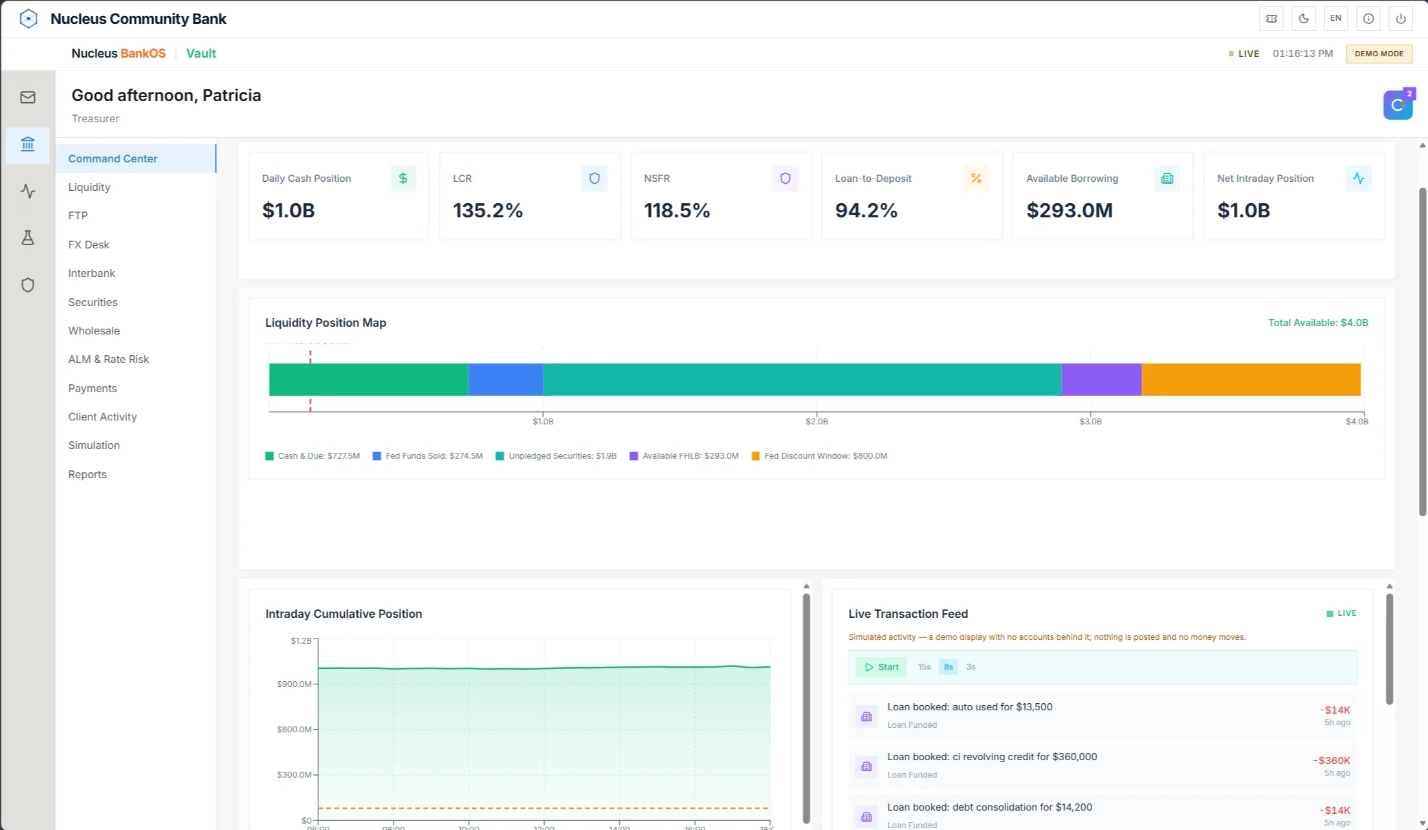Open Client Activity
Image resolution: width=1428 pixels, height=830 pixels.
point(135,417)
